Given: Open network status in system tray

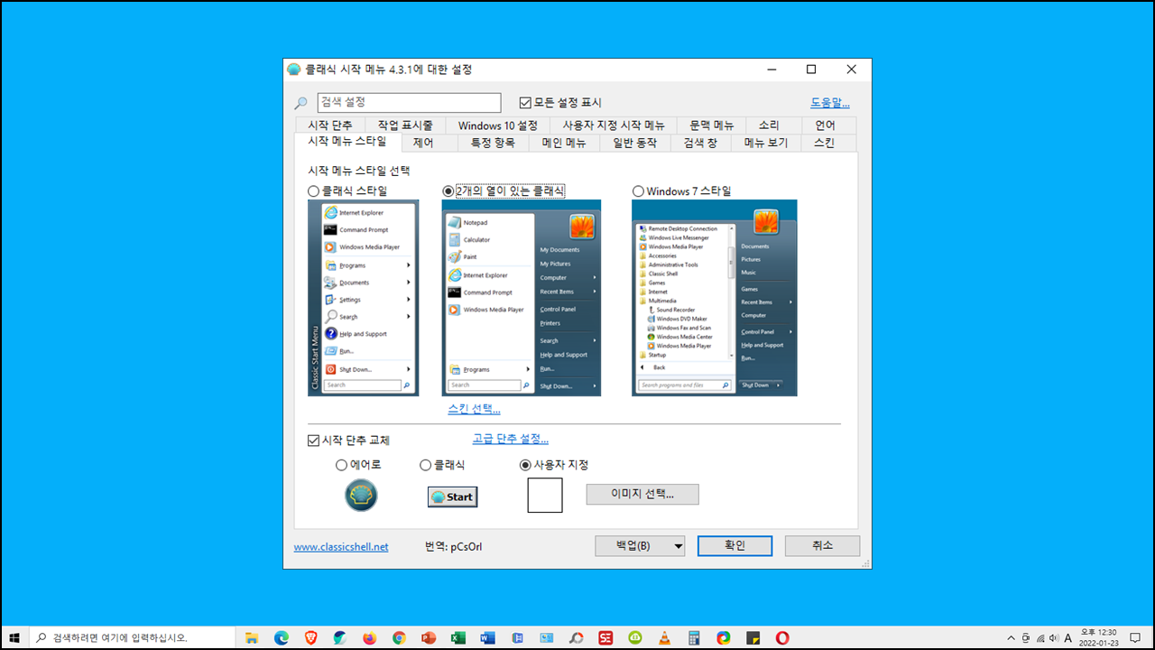Looking at the screenshot, I should [x=1040, y=637].
